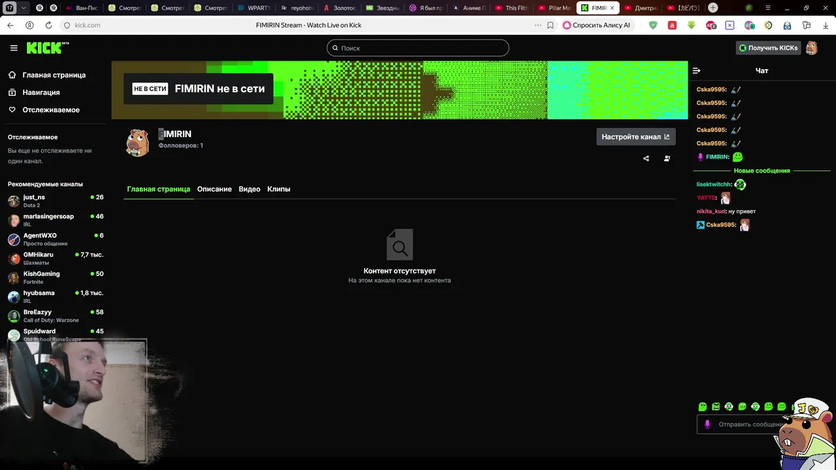The image size is (836, 470).
Task: Close the FIMIRIN browser tab
Action: [612, 8]
